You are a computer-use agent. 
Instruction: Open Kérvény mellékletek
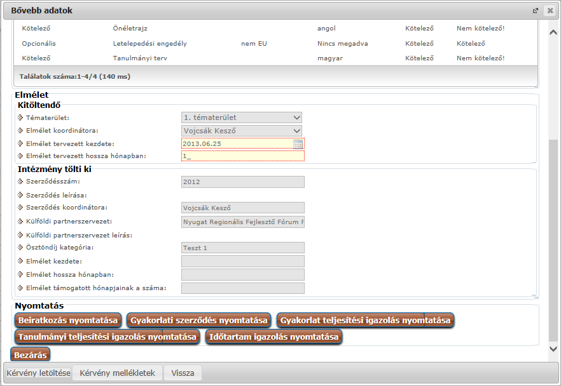[x=117, y=373]
